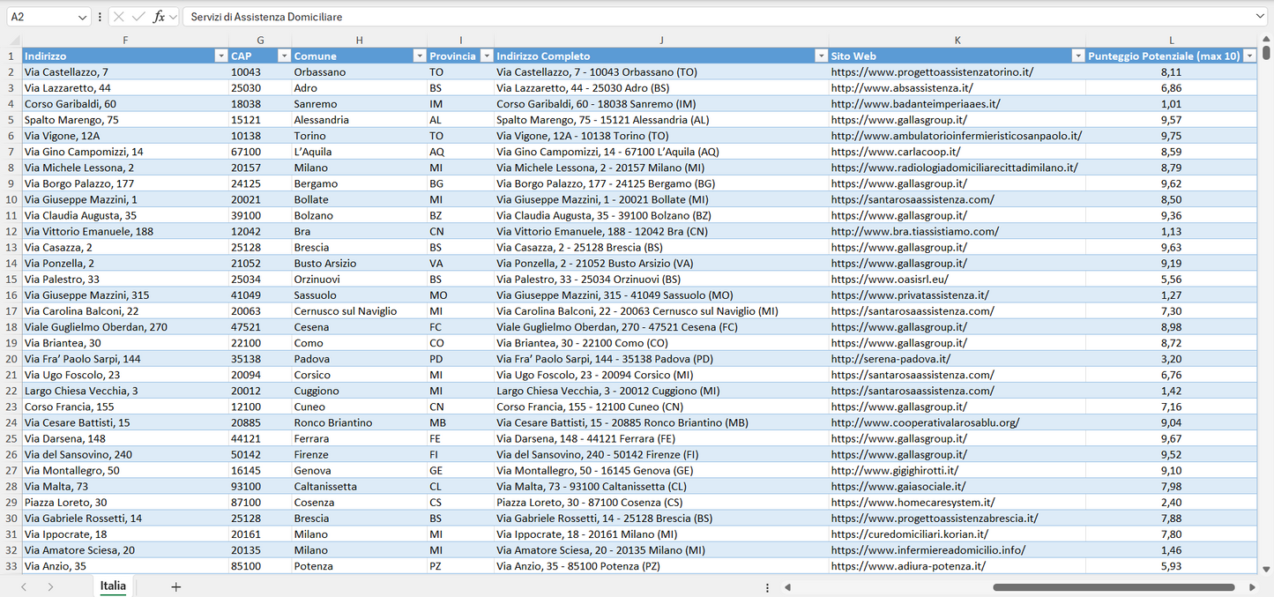Open the Name Box dropdown arrow
This screenshot has height=597, width=1274.
point(83,17)
